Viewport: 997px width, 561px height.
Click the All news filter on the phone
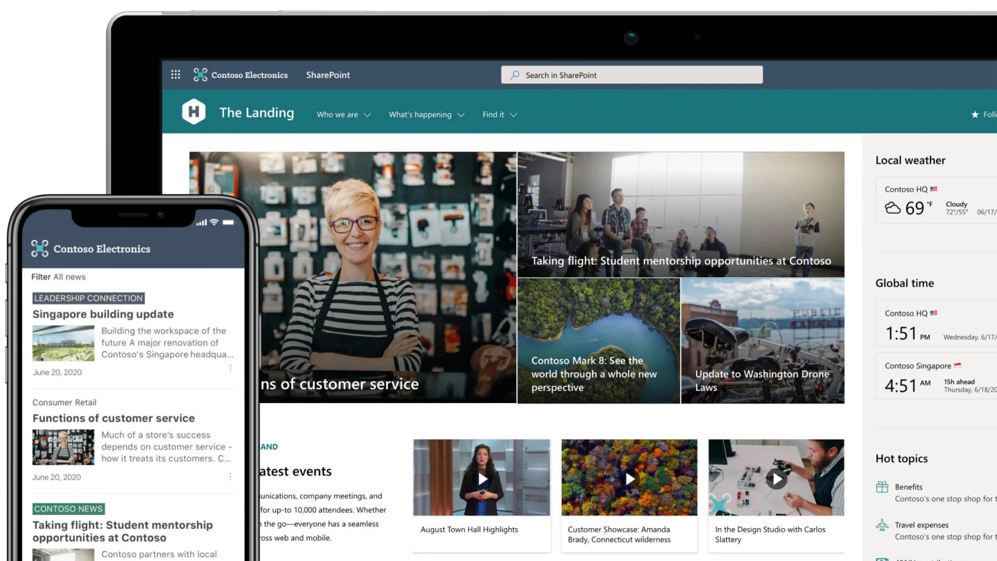coord(70,277)
